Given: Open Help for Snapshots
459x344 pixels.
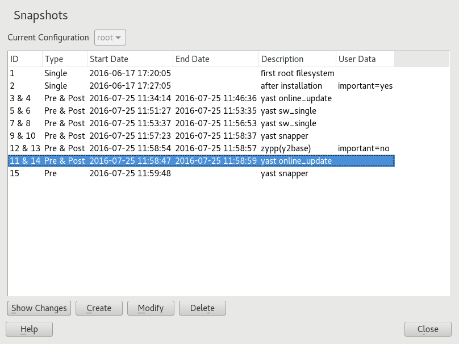Looking at the screenshot, I should coord(29,329).
